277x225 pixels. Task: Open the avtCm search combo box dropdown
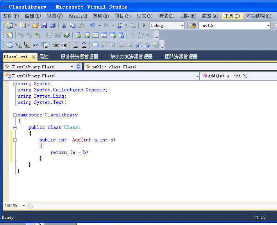pyautogui.click(x=268, y=26)
